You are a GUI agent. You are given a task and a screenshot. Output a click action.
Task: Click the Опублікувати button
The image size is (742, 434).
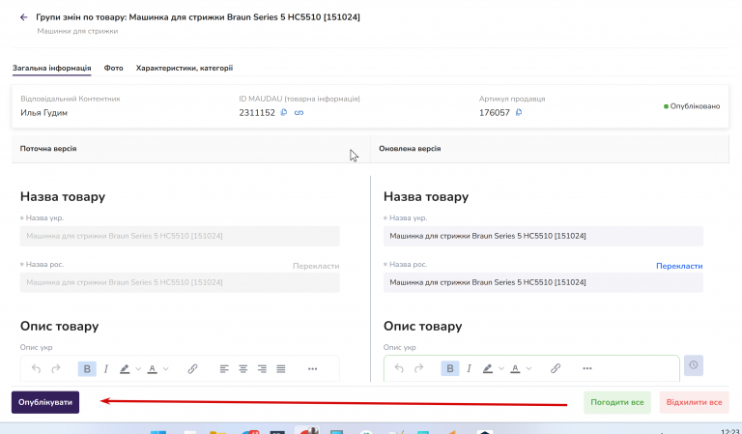pyautogui.click(x=45, y=402)
